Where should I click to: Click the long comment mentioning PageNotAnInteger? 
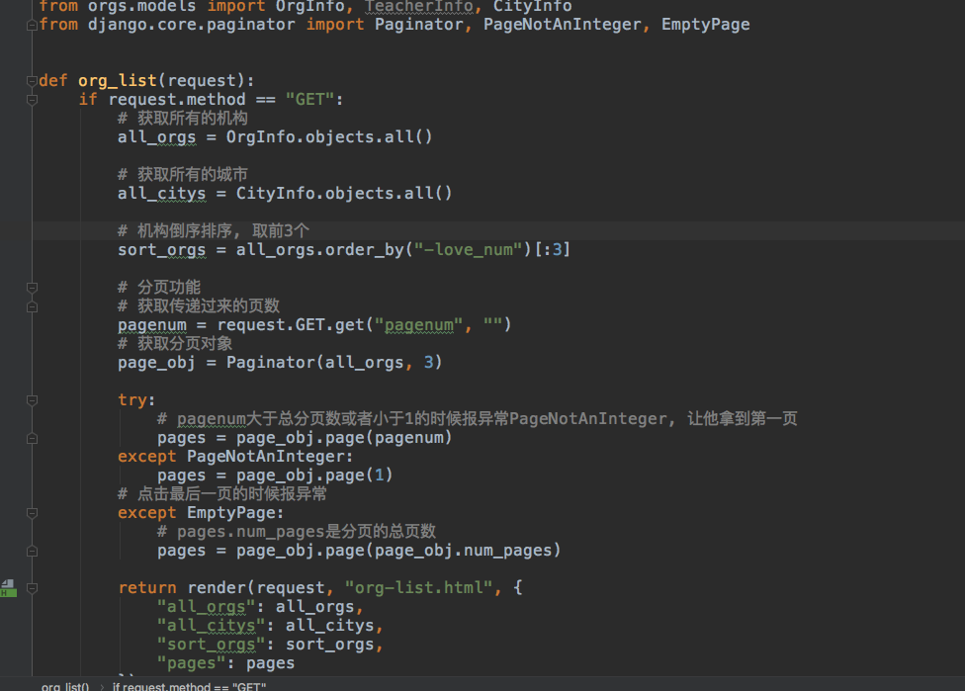pos(477,419)
